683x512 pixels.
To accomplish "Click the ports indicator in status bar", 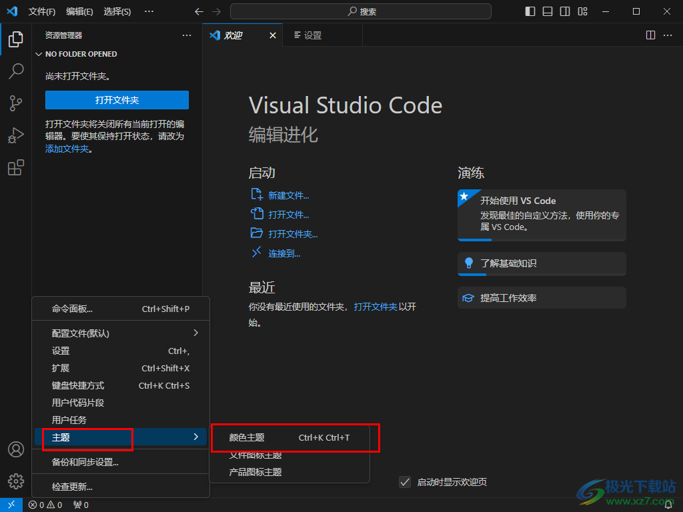I will [x=81, y=505].
